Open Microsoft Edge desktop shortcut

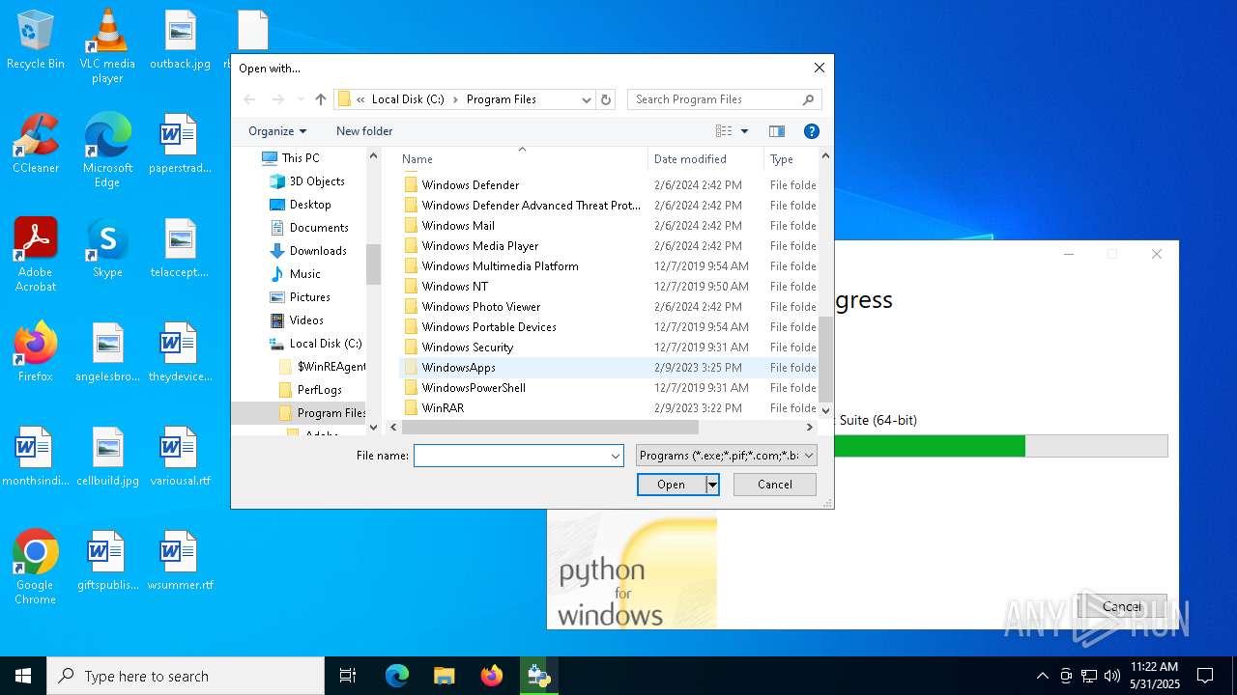pos(107,151)
